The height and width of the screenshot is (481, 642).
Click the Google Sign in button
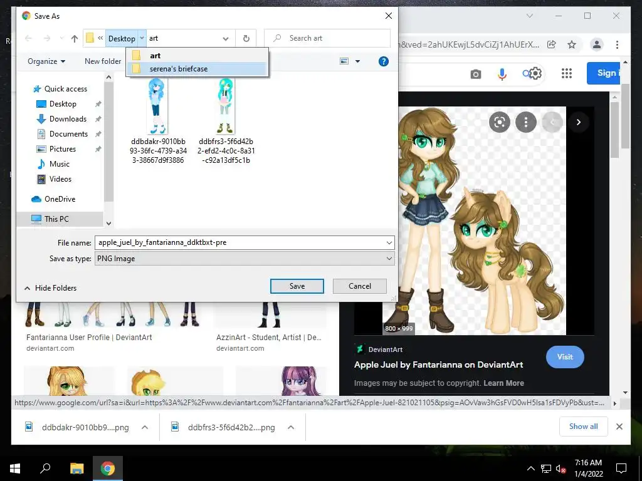(x=604, y=73)
